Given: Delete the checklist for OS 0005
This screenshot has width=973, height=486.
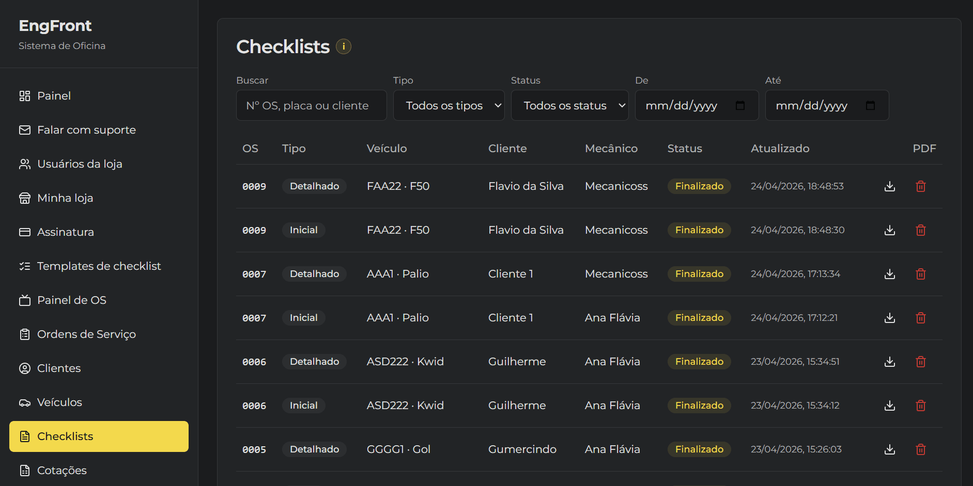Looking at the screenshot, I should pyautogui.click(x=920, y=449).
